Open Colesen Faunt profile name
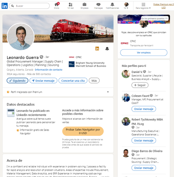Screen dimensions: 174x177 tap(140, 96)
